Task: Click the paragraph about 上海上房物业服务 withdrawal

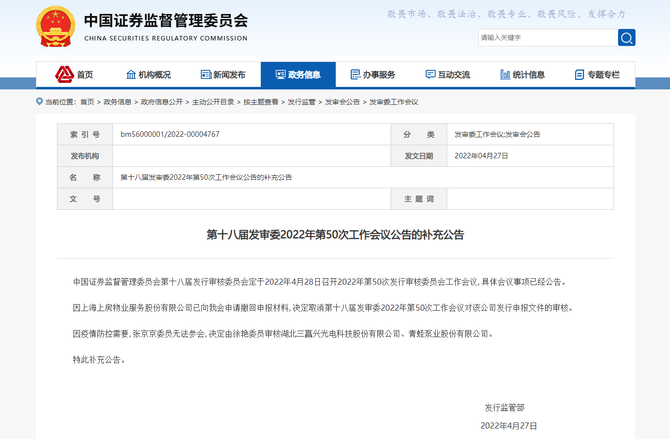Action: pyautogui.click(x=324, y=308)
